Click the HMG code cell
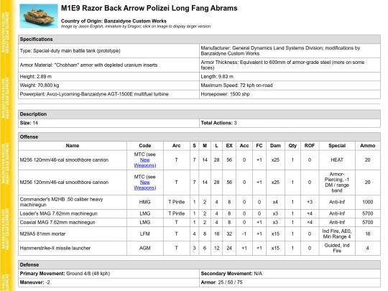The height and width of the screenshot is (291, 388). (144, 202)
